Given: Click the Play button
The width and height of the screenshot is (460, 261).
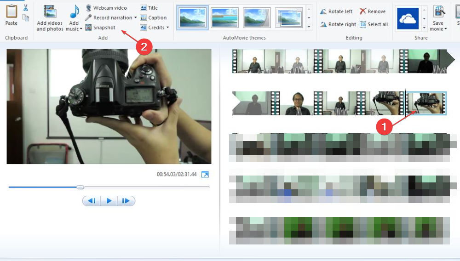Looking at the screenshot, I should pos(109,201).
